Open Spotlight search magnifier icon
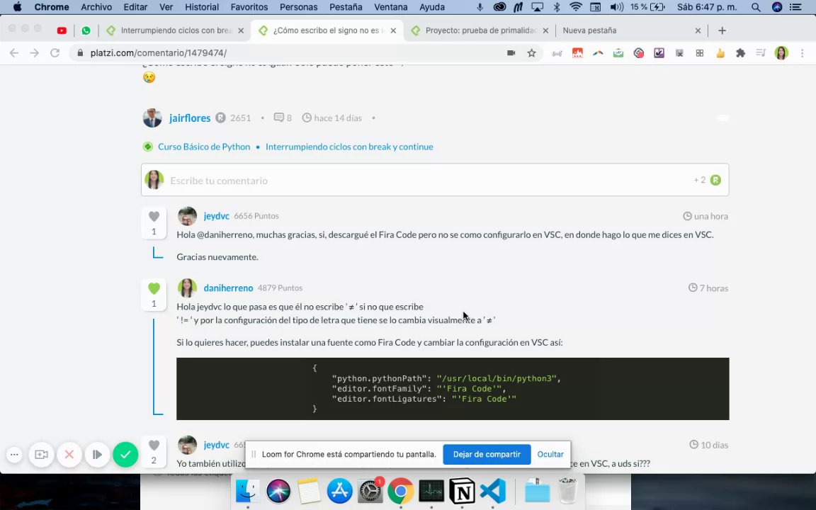This screenshot has width=816, height=510. pyautogui.click(x=756, y=7)
